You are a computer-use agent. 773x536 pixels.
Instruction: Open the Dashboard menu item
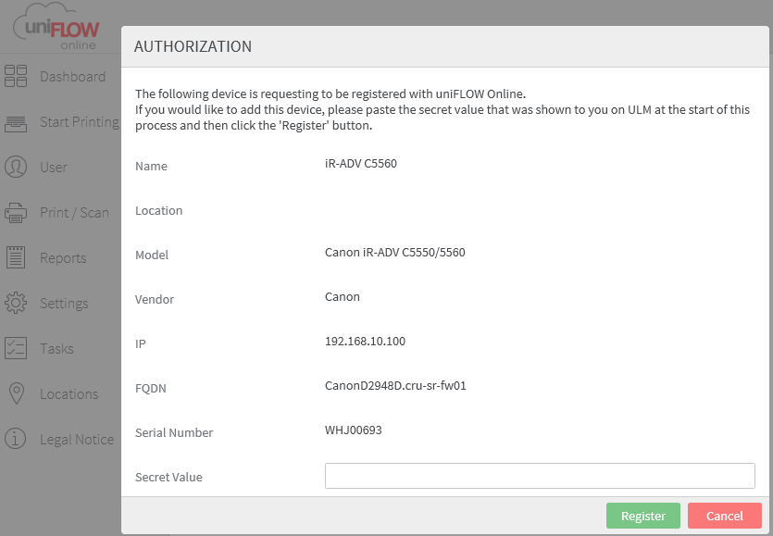tap(72, 77)
